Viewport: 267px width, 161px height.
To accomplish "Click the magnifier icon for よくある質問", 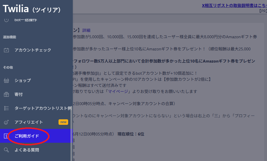I will (6, 150).
